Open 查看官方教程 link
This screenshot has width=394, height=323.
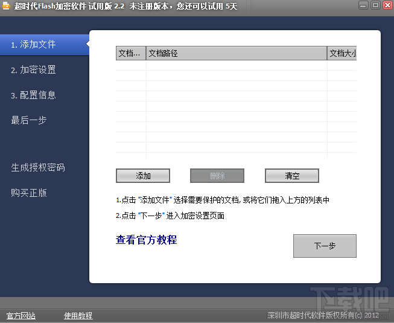pyautogui.click(x=146, y=240)
